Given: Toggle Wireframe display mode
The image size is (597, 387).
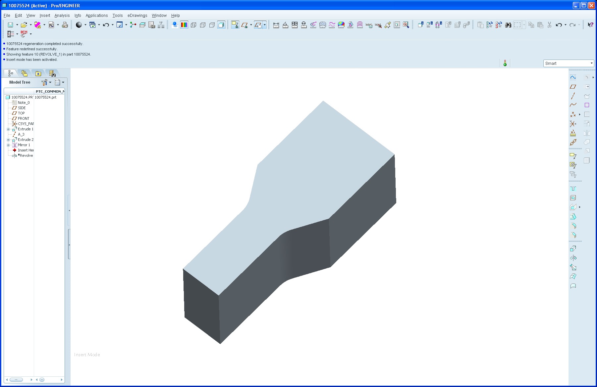Looking at the screenshot, I should [193, 25].
